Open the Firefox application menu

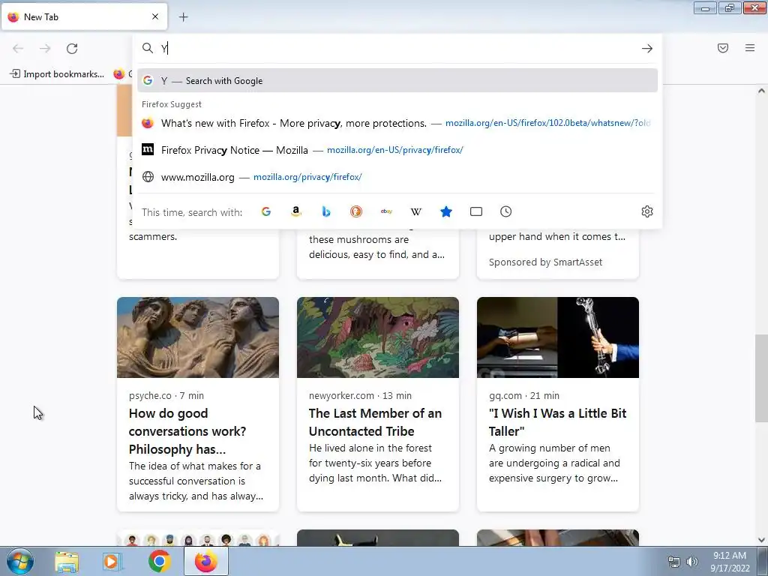click(750, 48)
